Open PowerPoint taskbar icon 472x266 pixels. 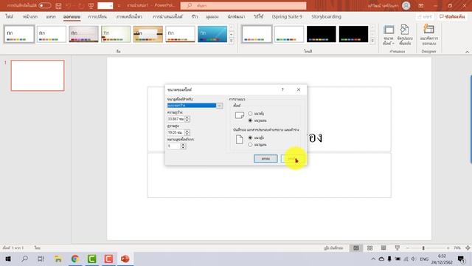click(x=125, y=259)
